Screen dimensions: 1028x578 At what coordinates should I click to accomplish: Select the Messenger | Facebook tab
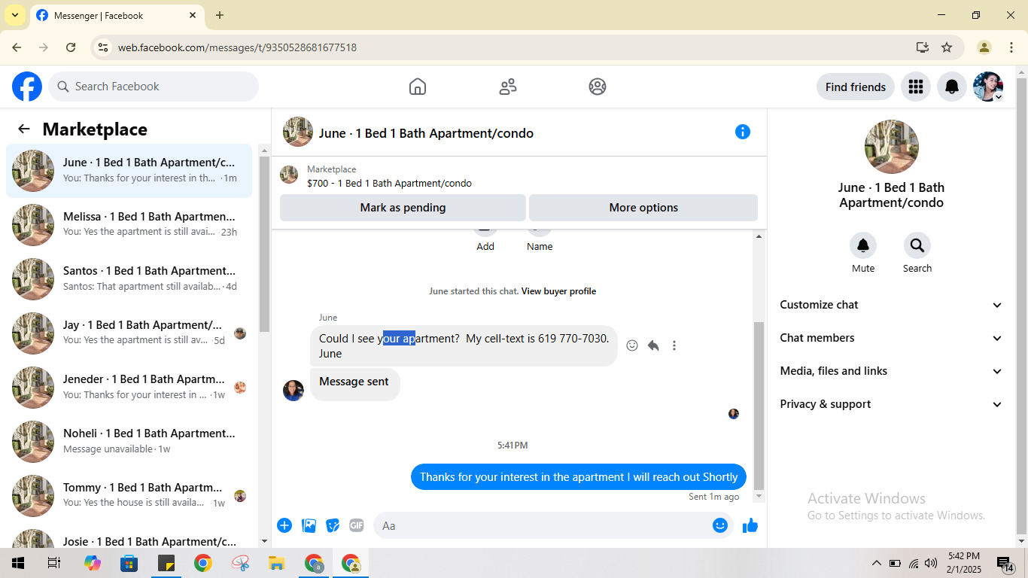(117, 16)
